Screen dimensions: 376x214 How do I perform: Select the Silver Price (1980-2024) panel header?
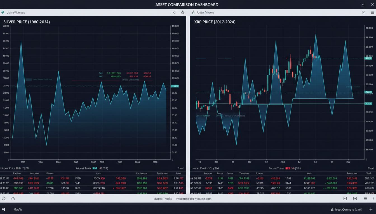click(x=26, y=22)
